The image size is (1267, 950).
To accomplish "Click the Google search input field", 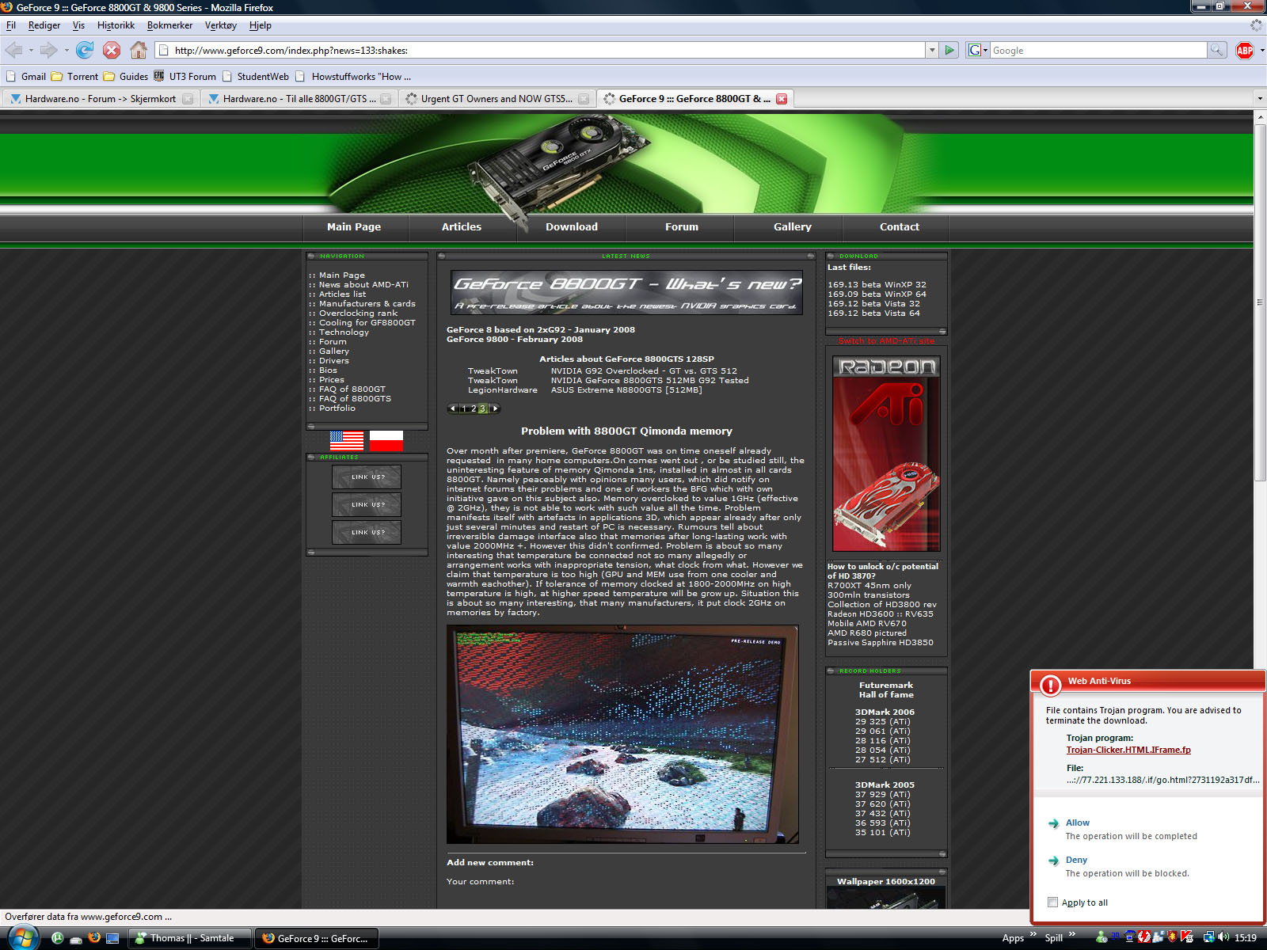I will pyautogui.click(x=1098, y=51).
